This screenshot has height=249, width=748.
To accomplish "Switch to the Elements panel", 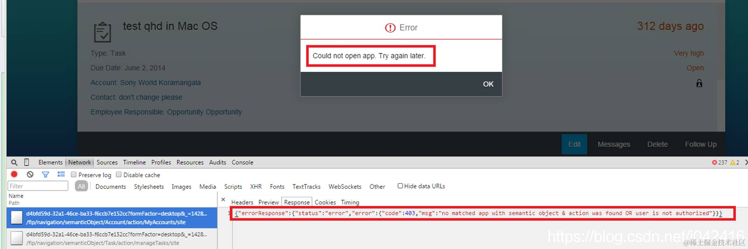I will (x=51, y=163).
